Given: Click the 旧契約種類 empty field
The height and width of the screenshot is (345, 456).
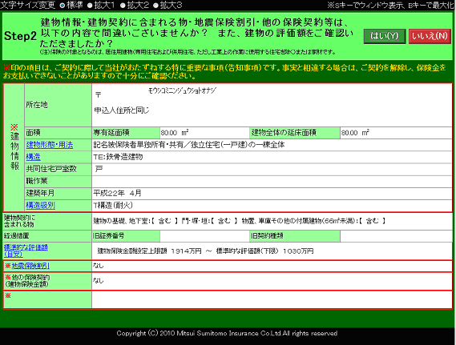Looking at the screenshot, I should coord(396,236).
